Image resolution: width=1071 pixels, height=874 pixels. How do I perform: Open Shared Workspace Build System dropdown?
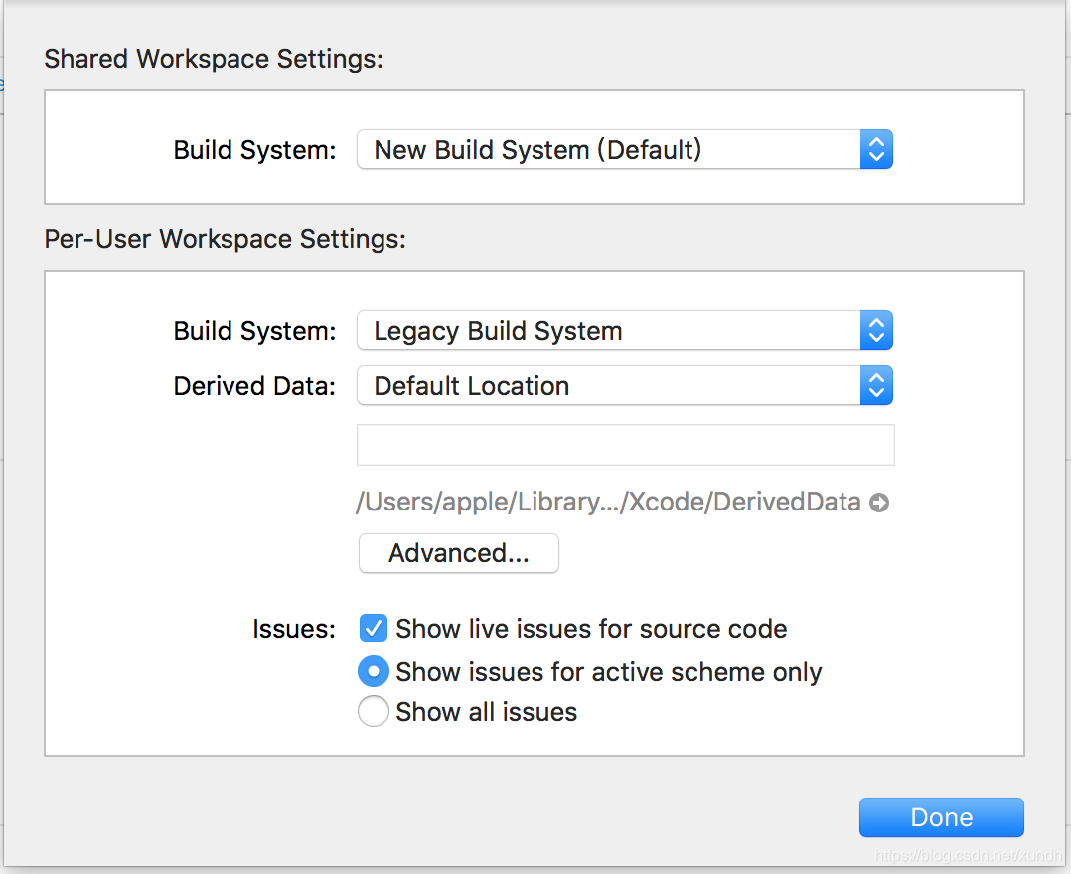click(624, 150)
